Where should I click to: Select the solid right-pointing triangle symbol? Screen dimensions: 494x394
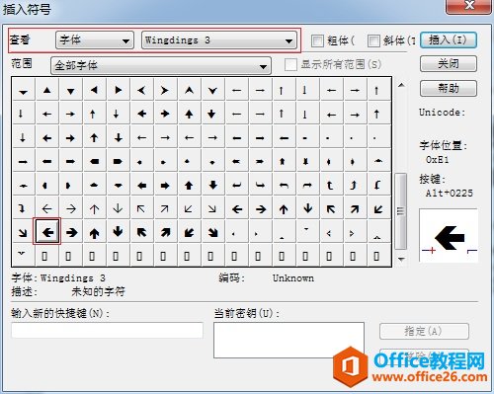click(x=119, y=90)
